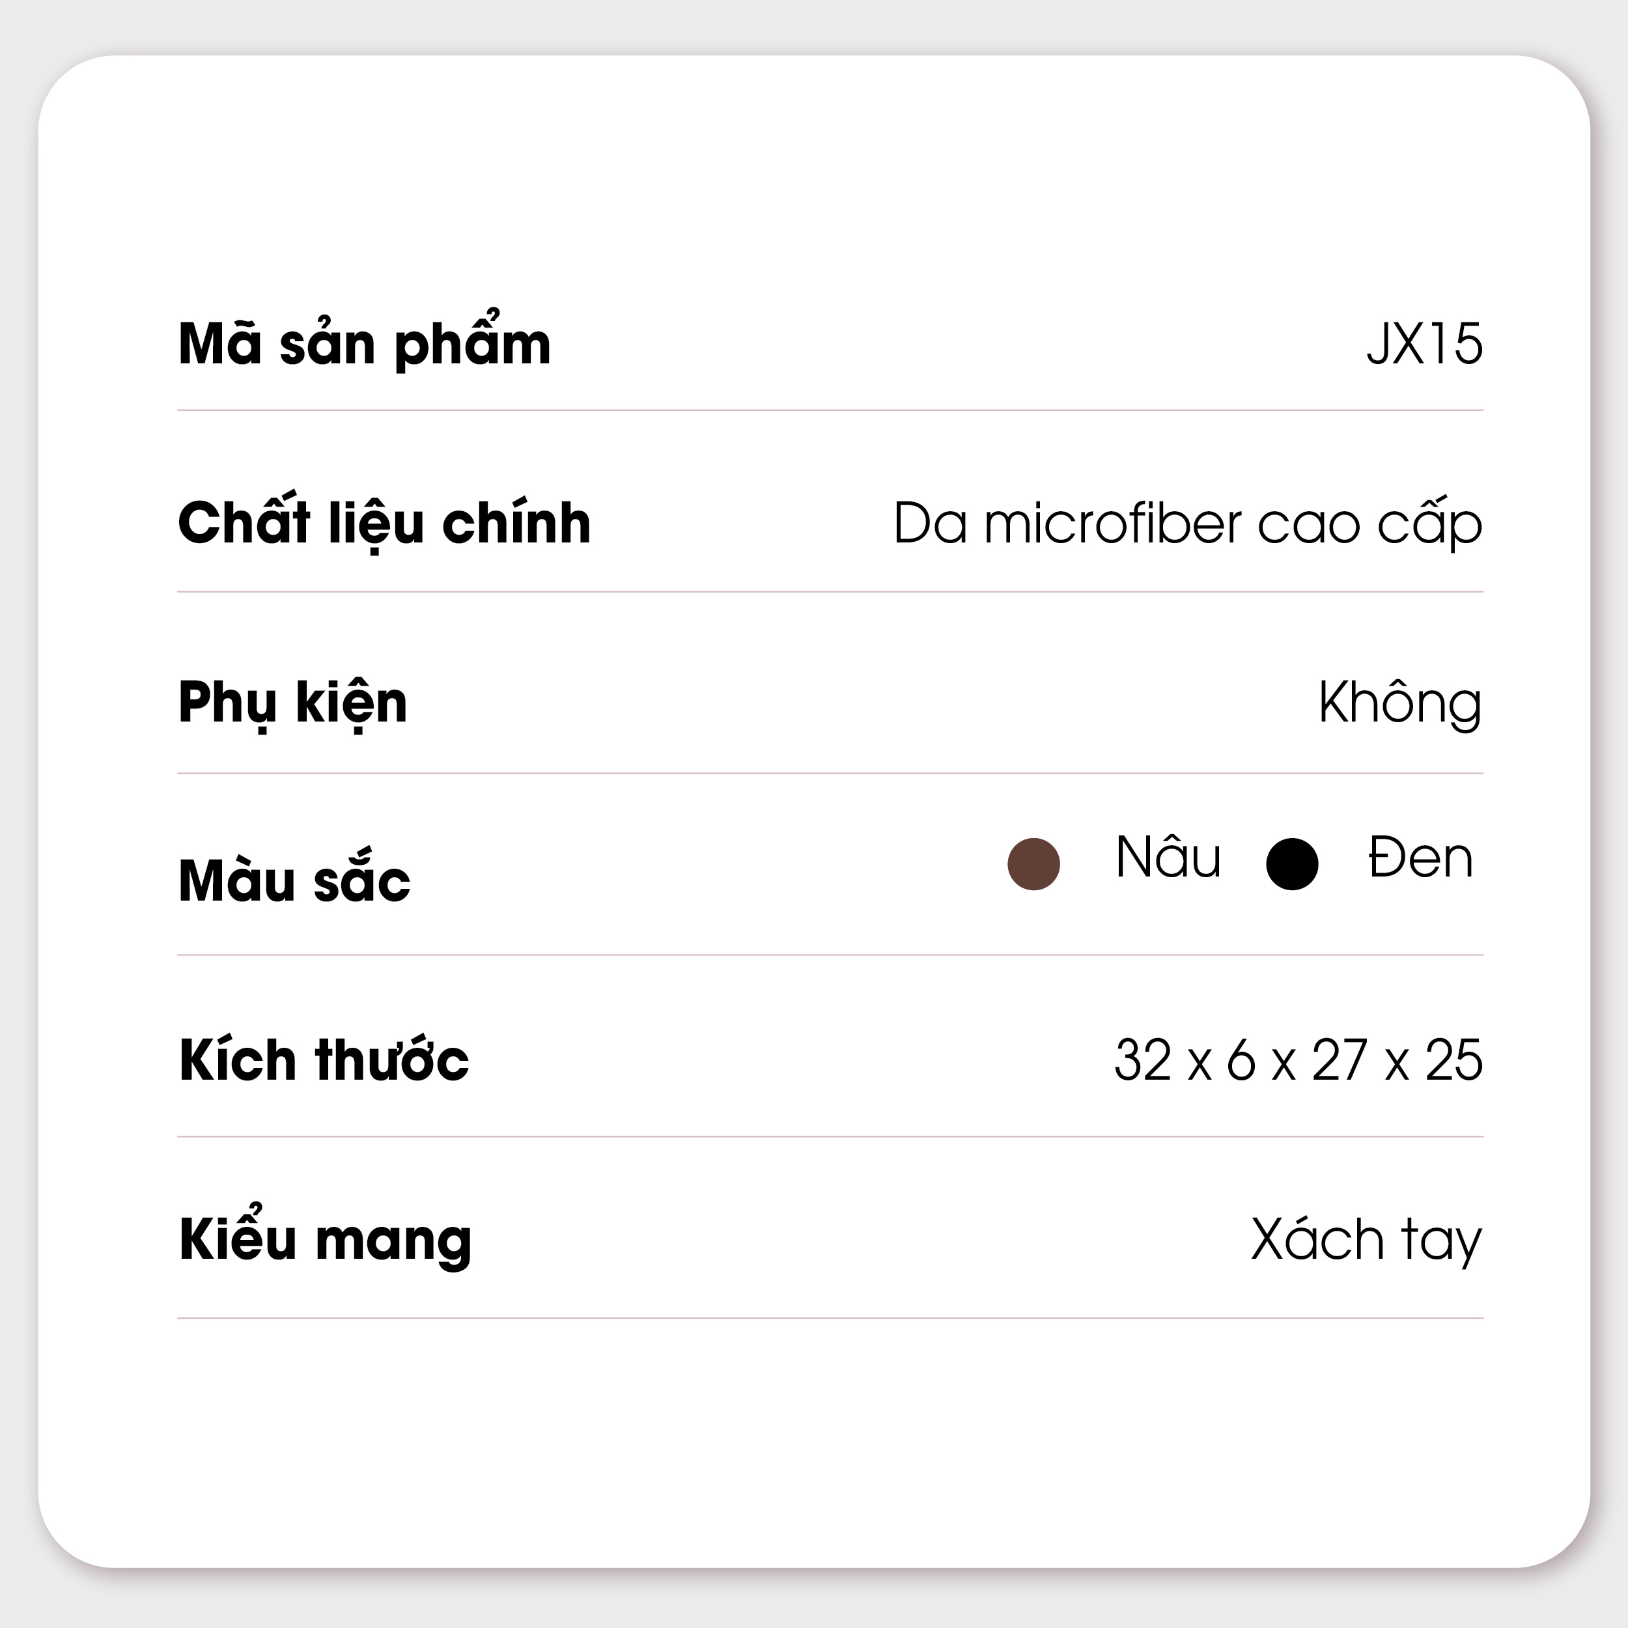This screenshot has height=1628, width=1628.
Task: Click the "Nâu" color label
Action: (1168, 858)
